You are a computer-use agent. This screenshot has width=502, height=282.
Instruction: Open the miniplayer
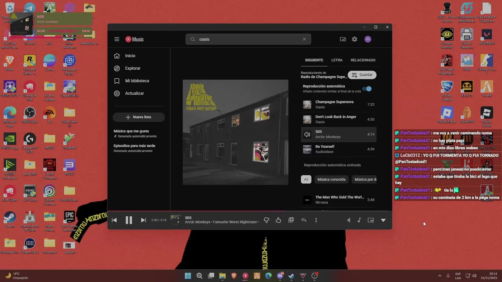coord(371,220)
